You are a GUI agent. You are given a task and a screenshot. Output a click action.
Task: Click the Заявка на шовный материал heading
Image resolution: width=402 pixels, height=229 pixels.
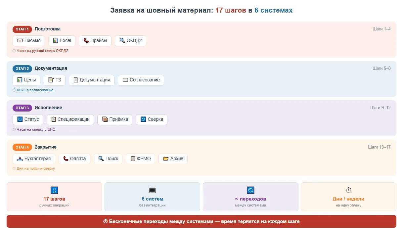(x=201, y=10)
